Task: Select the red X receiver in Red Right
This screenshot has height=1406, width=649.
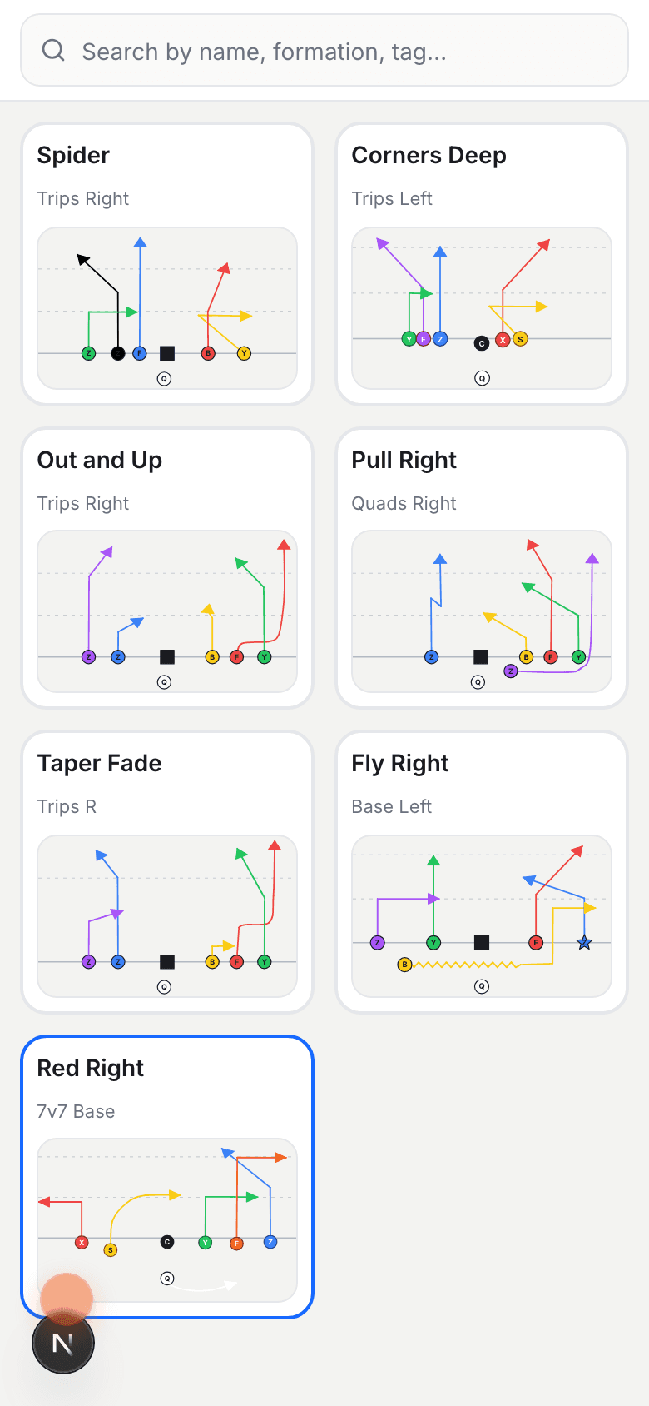Action: click(x=82, y=1240)
